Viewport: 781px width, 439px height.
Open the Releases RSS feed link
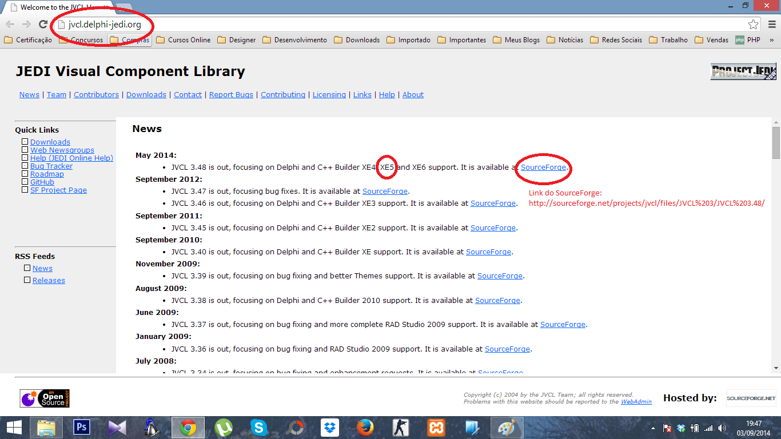pos(49,281)
